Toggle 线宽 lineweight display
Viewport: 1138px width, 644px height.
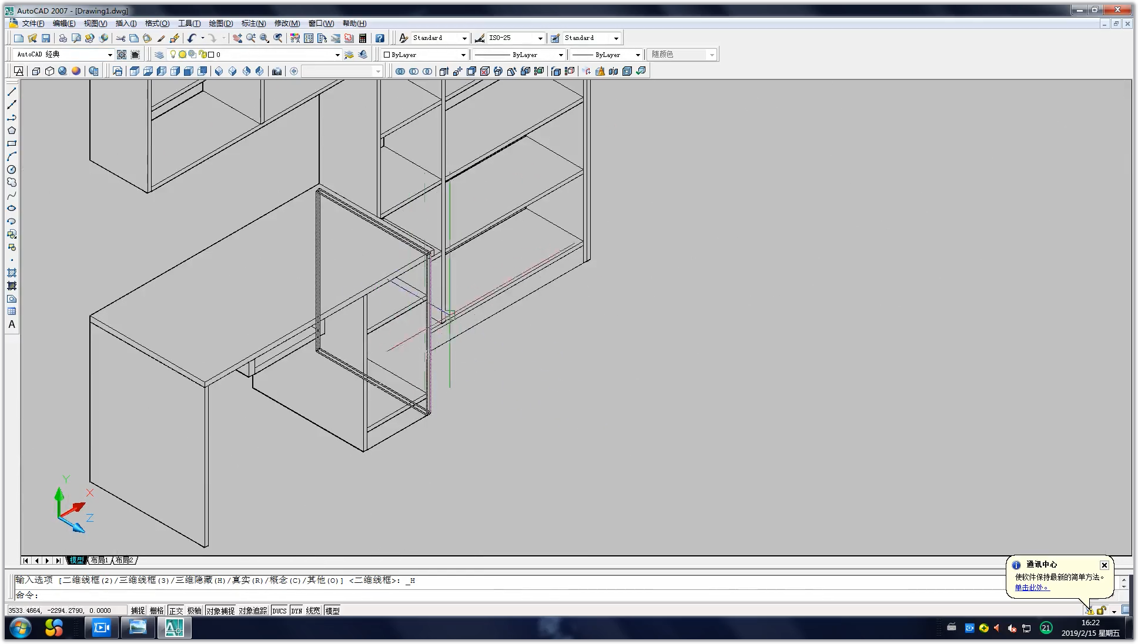[x=313, y=611]
